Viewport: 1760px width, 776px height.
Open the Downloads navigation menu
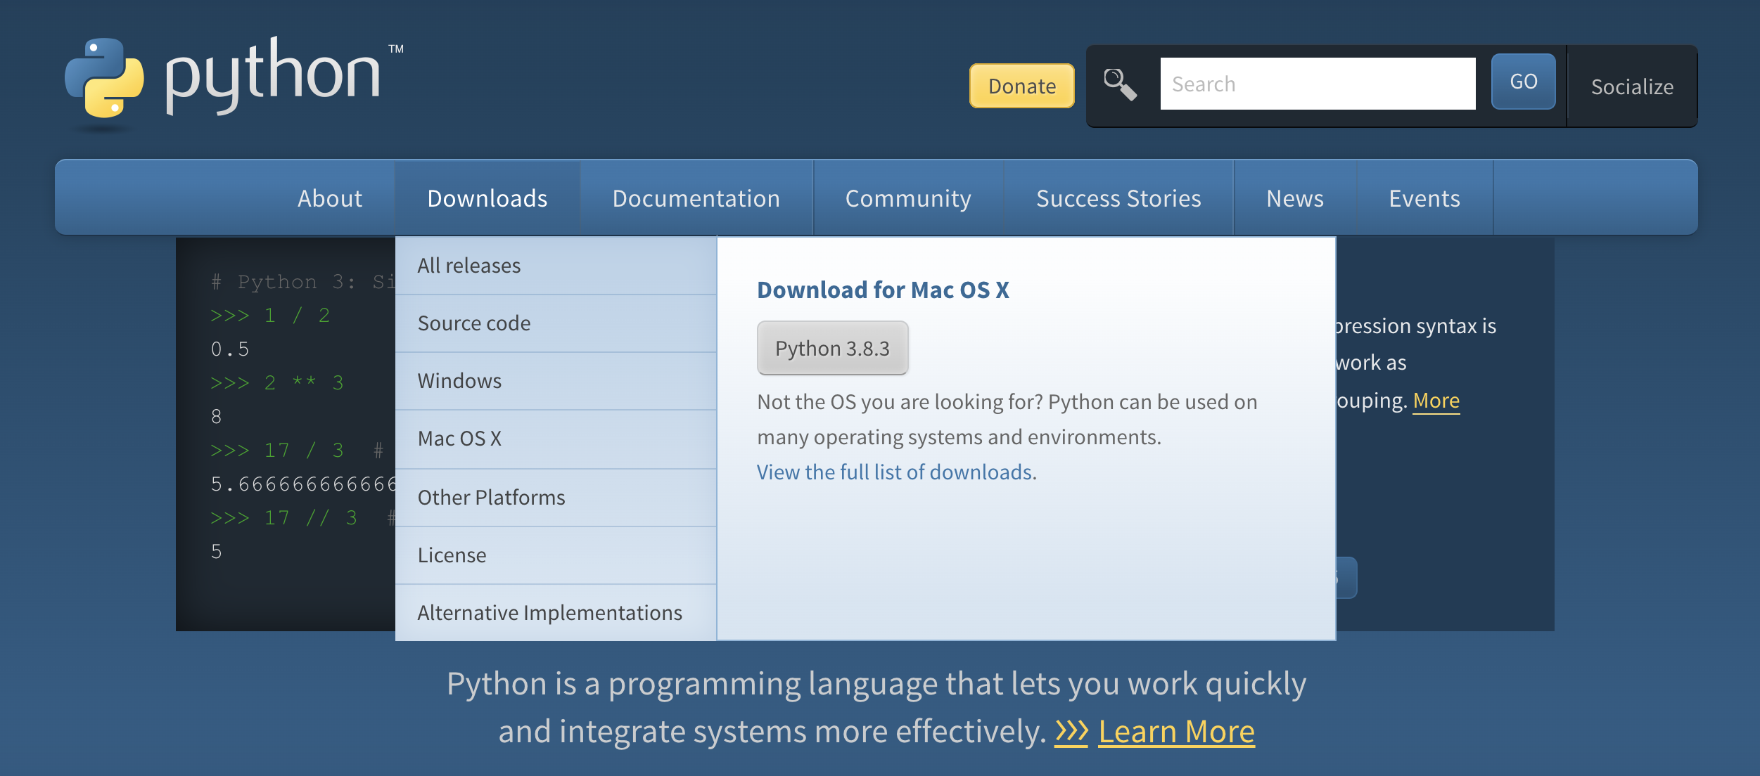tap(487, 198)
